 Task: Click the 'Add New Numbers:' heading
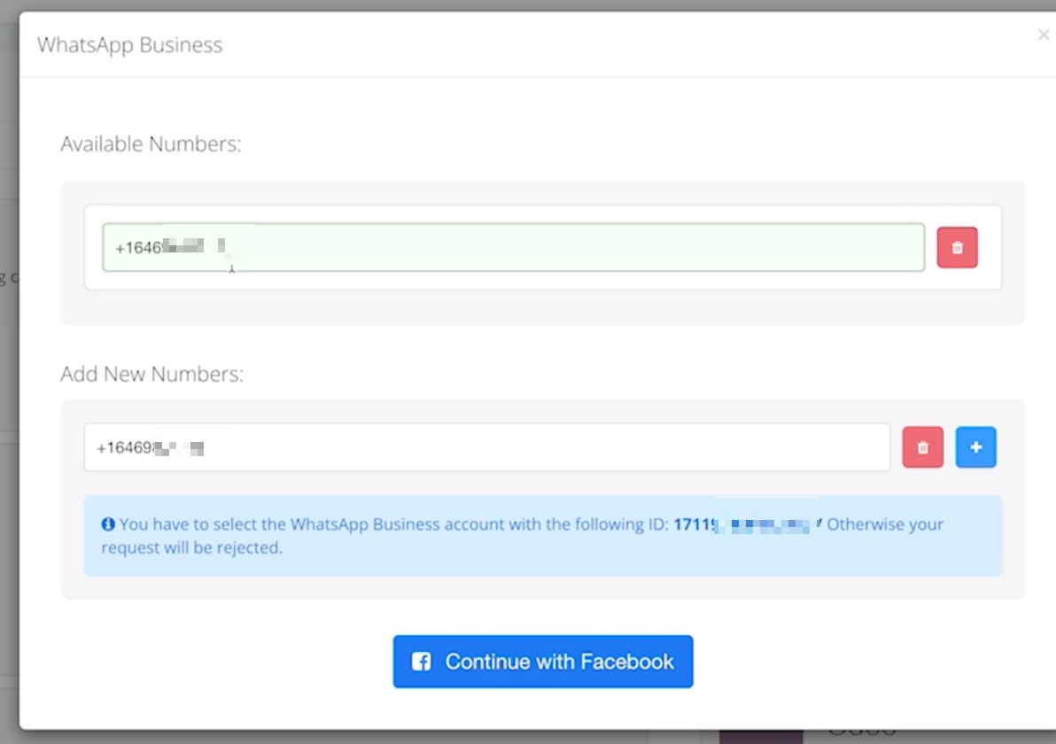[152, 374]
